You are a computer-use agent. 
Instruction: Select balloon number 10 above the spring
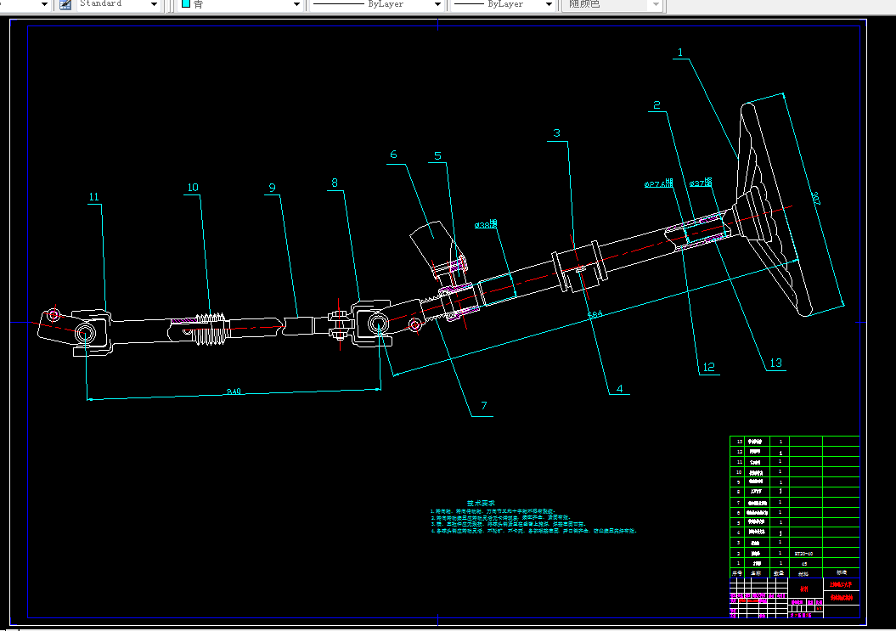pos(193,188)
